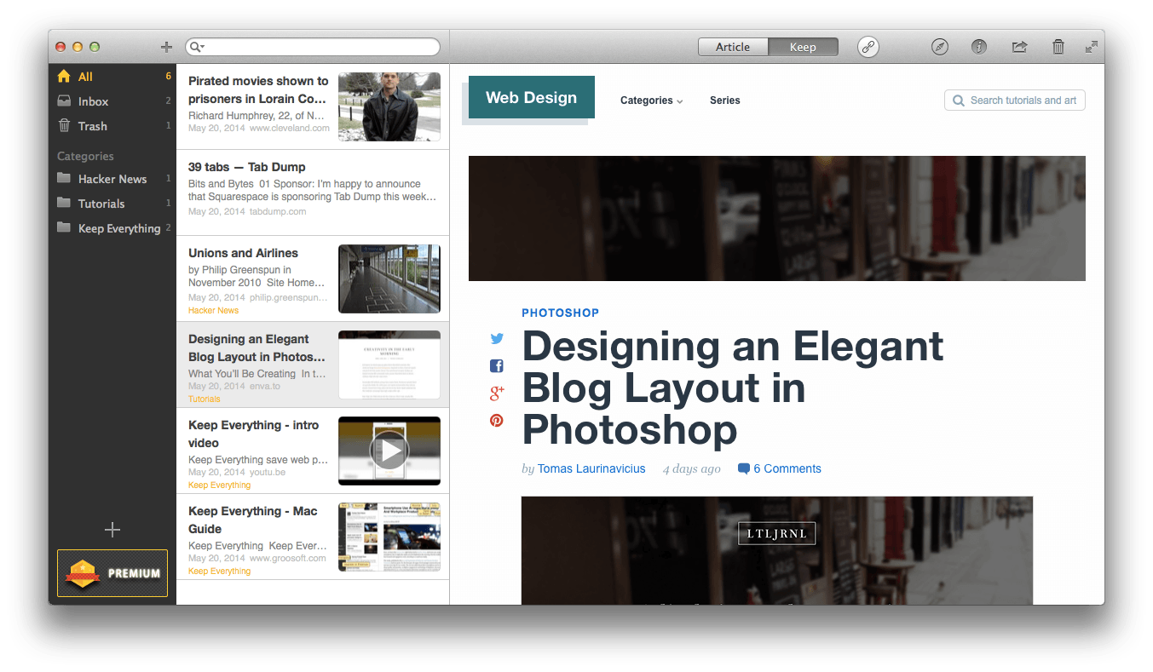The image size is (1153, 672).
Task: Select '39 tabs — Tab Dump' article
Action: point(313,193)
